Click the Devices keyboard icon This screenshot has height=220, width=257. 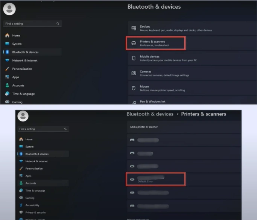pos(134,28)
